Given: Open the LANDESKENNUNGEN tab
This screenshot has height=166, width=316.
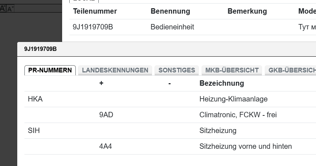Looking at the screenshot, I should [115, 70].
